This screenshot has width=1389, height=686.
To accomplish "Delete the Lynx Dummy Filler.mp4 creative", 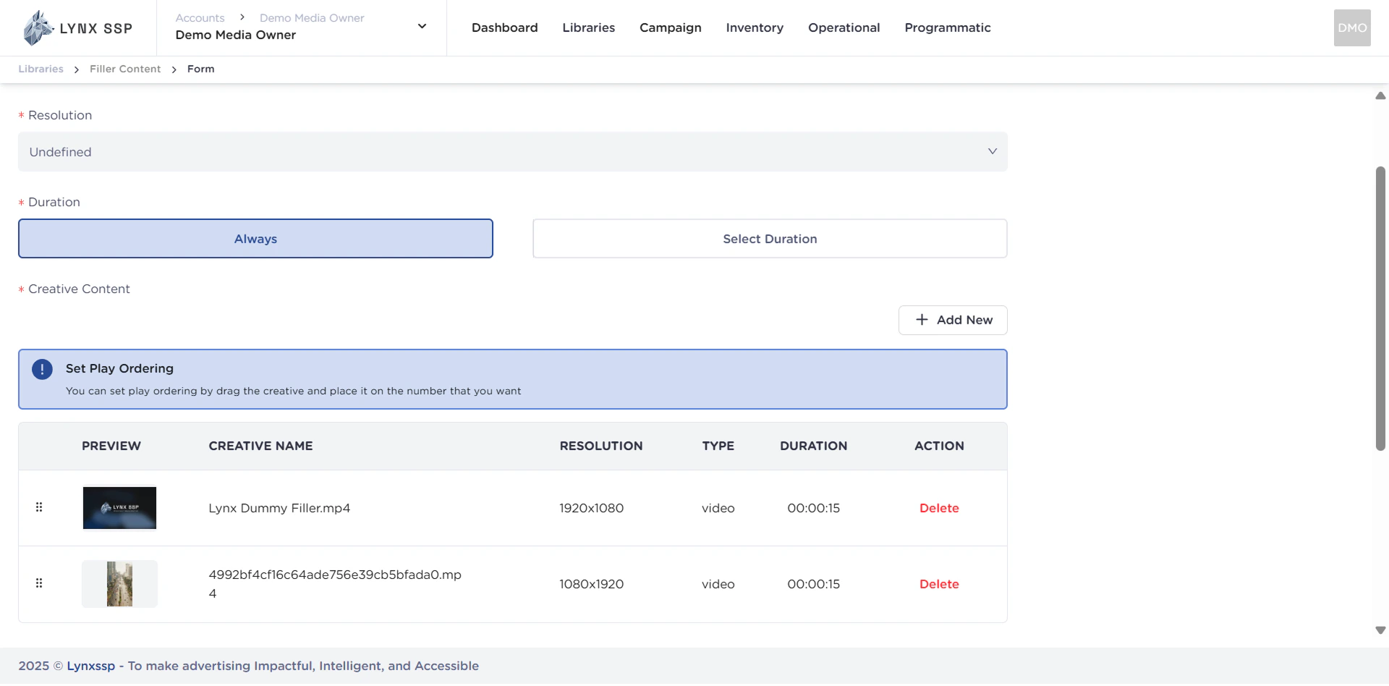I will click(939, 507).
